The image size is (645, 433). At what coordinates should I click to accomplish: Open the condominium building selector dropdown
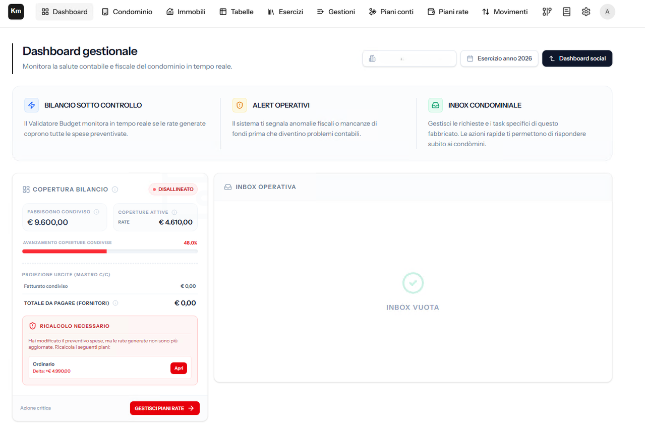pos(409,58)
